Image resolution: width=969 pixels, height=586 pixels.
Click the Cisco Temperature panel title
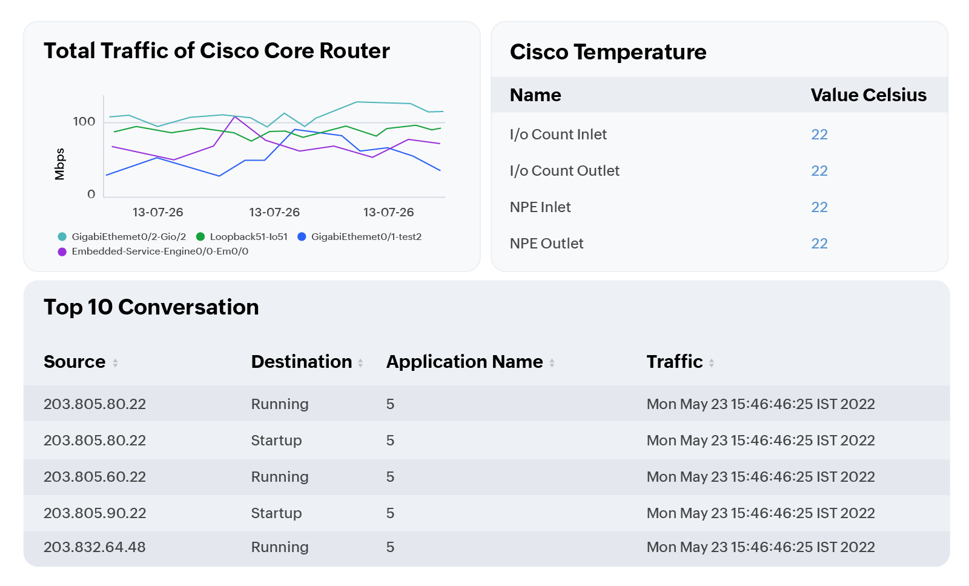pos(608,52)
